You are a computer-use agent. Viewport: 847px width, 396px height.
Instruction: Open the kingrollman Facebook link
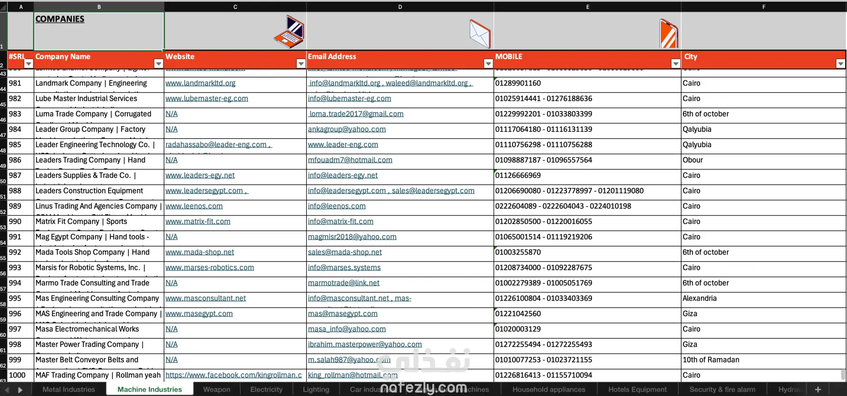(x=234, y=375)
